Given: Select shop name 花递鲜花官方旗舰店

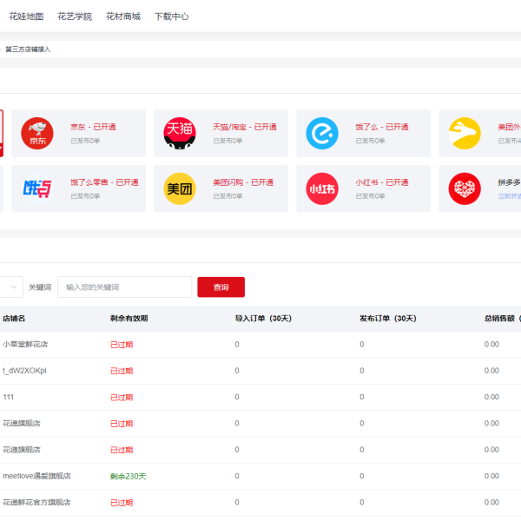Looking at the screenshot, I should click(36, 502).
